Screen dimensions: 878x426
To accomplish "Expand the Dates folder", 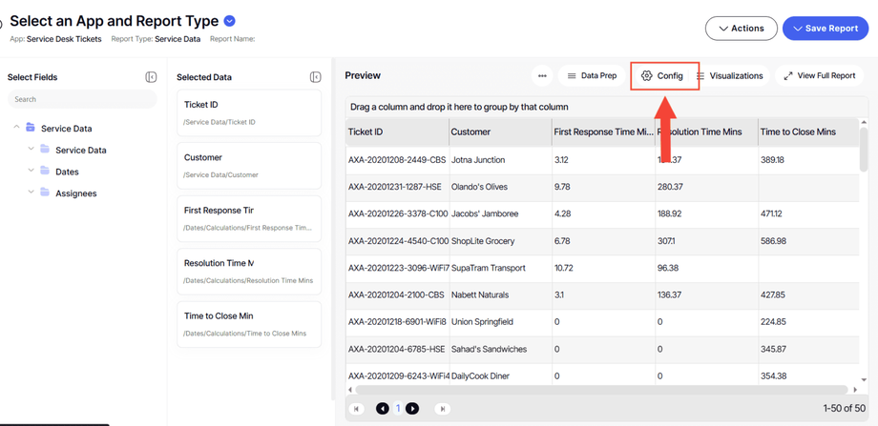I will (31, 172).
